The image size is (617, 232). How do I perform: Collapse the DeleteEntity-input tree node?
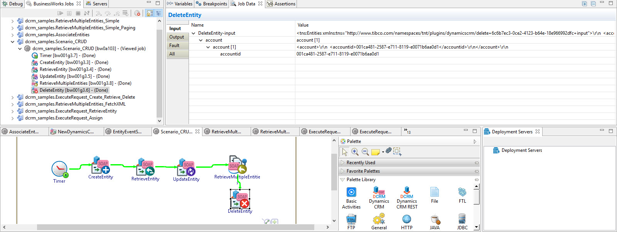click(x=194, y=33)
